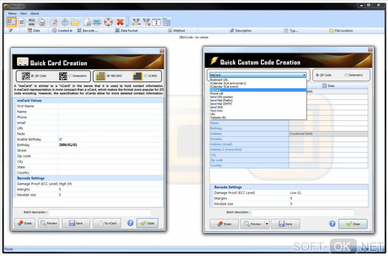Select Datamatrix radio in Quick Custom Code Creation
The width and height of the screenshot is (388, 256).
coord(346,75)
